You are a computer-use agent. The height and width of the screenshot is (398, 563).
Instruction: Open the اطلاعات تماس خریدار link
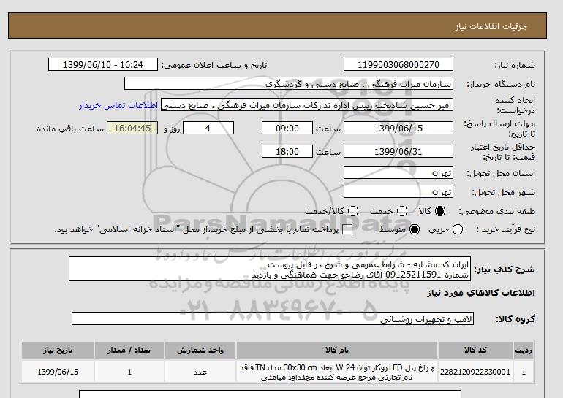click(118, 106)
